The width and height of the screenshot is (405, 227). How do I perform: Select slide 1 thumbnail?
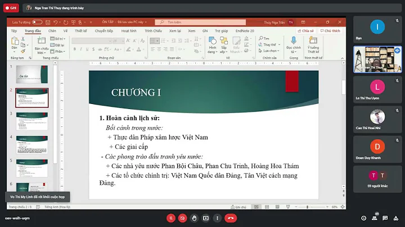click(x=31, y=74)
